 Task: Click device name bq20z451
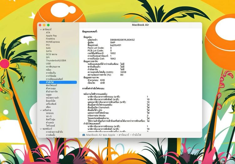[116, 45]
